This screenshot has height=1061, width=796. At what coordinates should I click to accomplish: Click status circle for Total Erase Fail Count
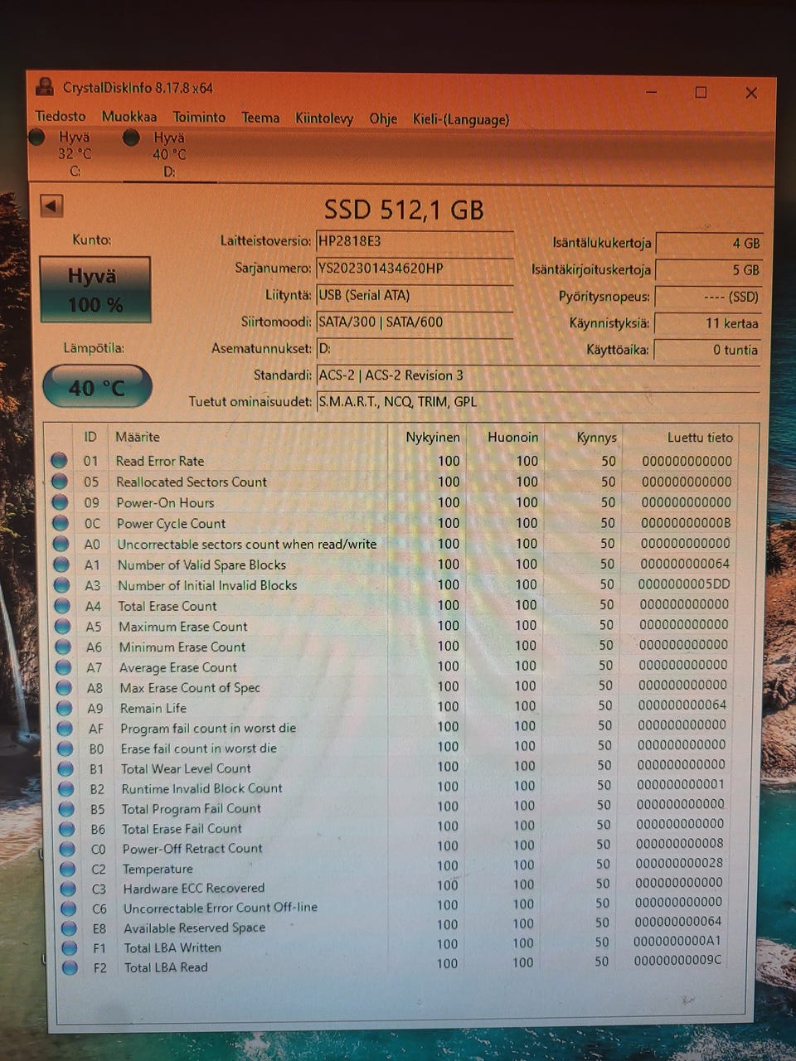67,828
